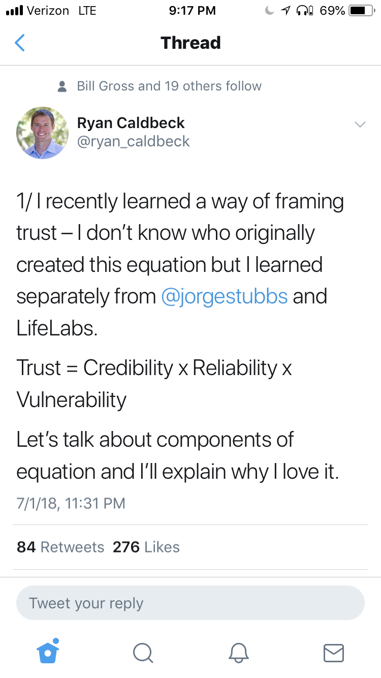Tap the location arrow status icon
Screen dimensions: 381x678
click(287, 11)
